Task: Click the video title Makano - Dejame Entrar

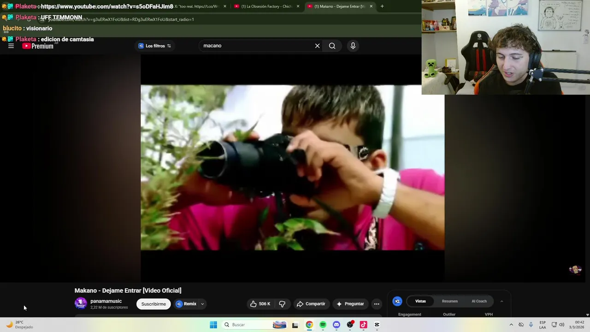Action: (x=128, y=290)
